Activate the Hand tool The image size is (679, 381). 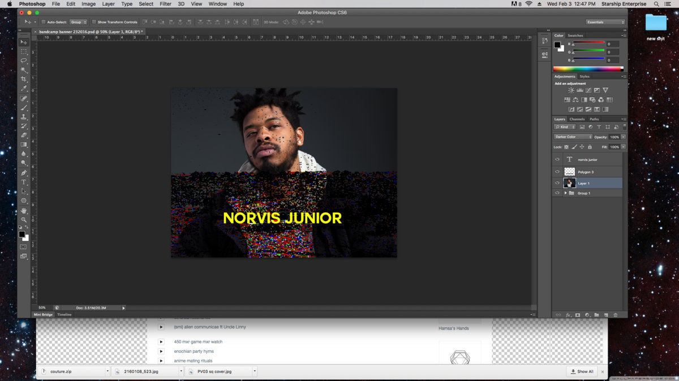click(x=24, y=211)
